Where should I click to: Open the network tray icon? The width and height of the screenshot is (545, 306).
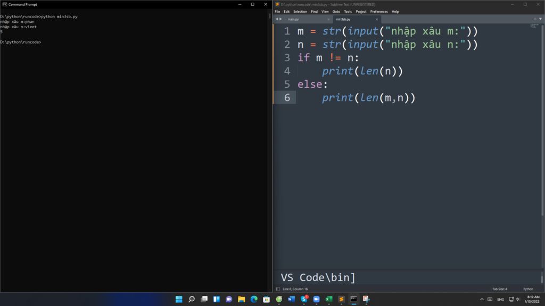[511, 300]
